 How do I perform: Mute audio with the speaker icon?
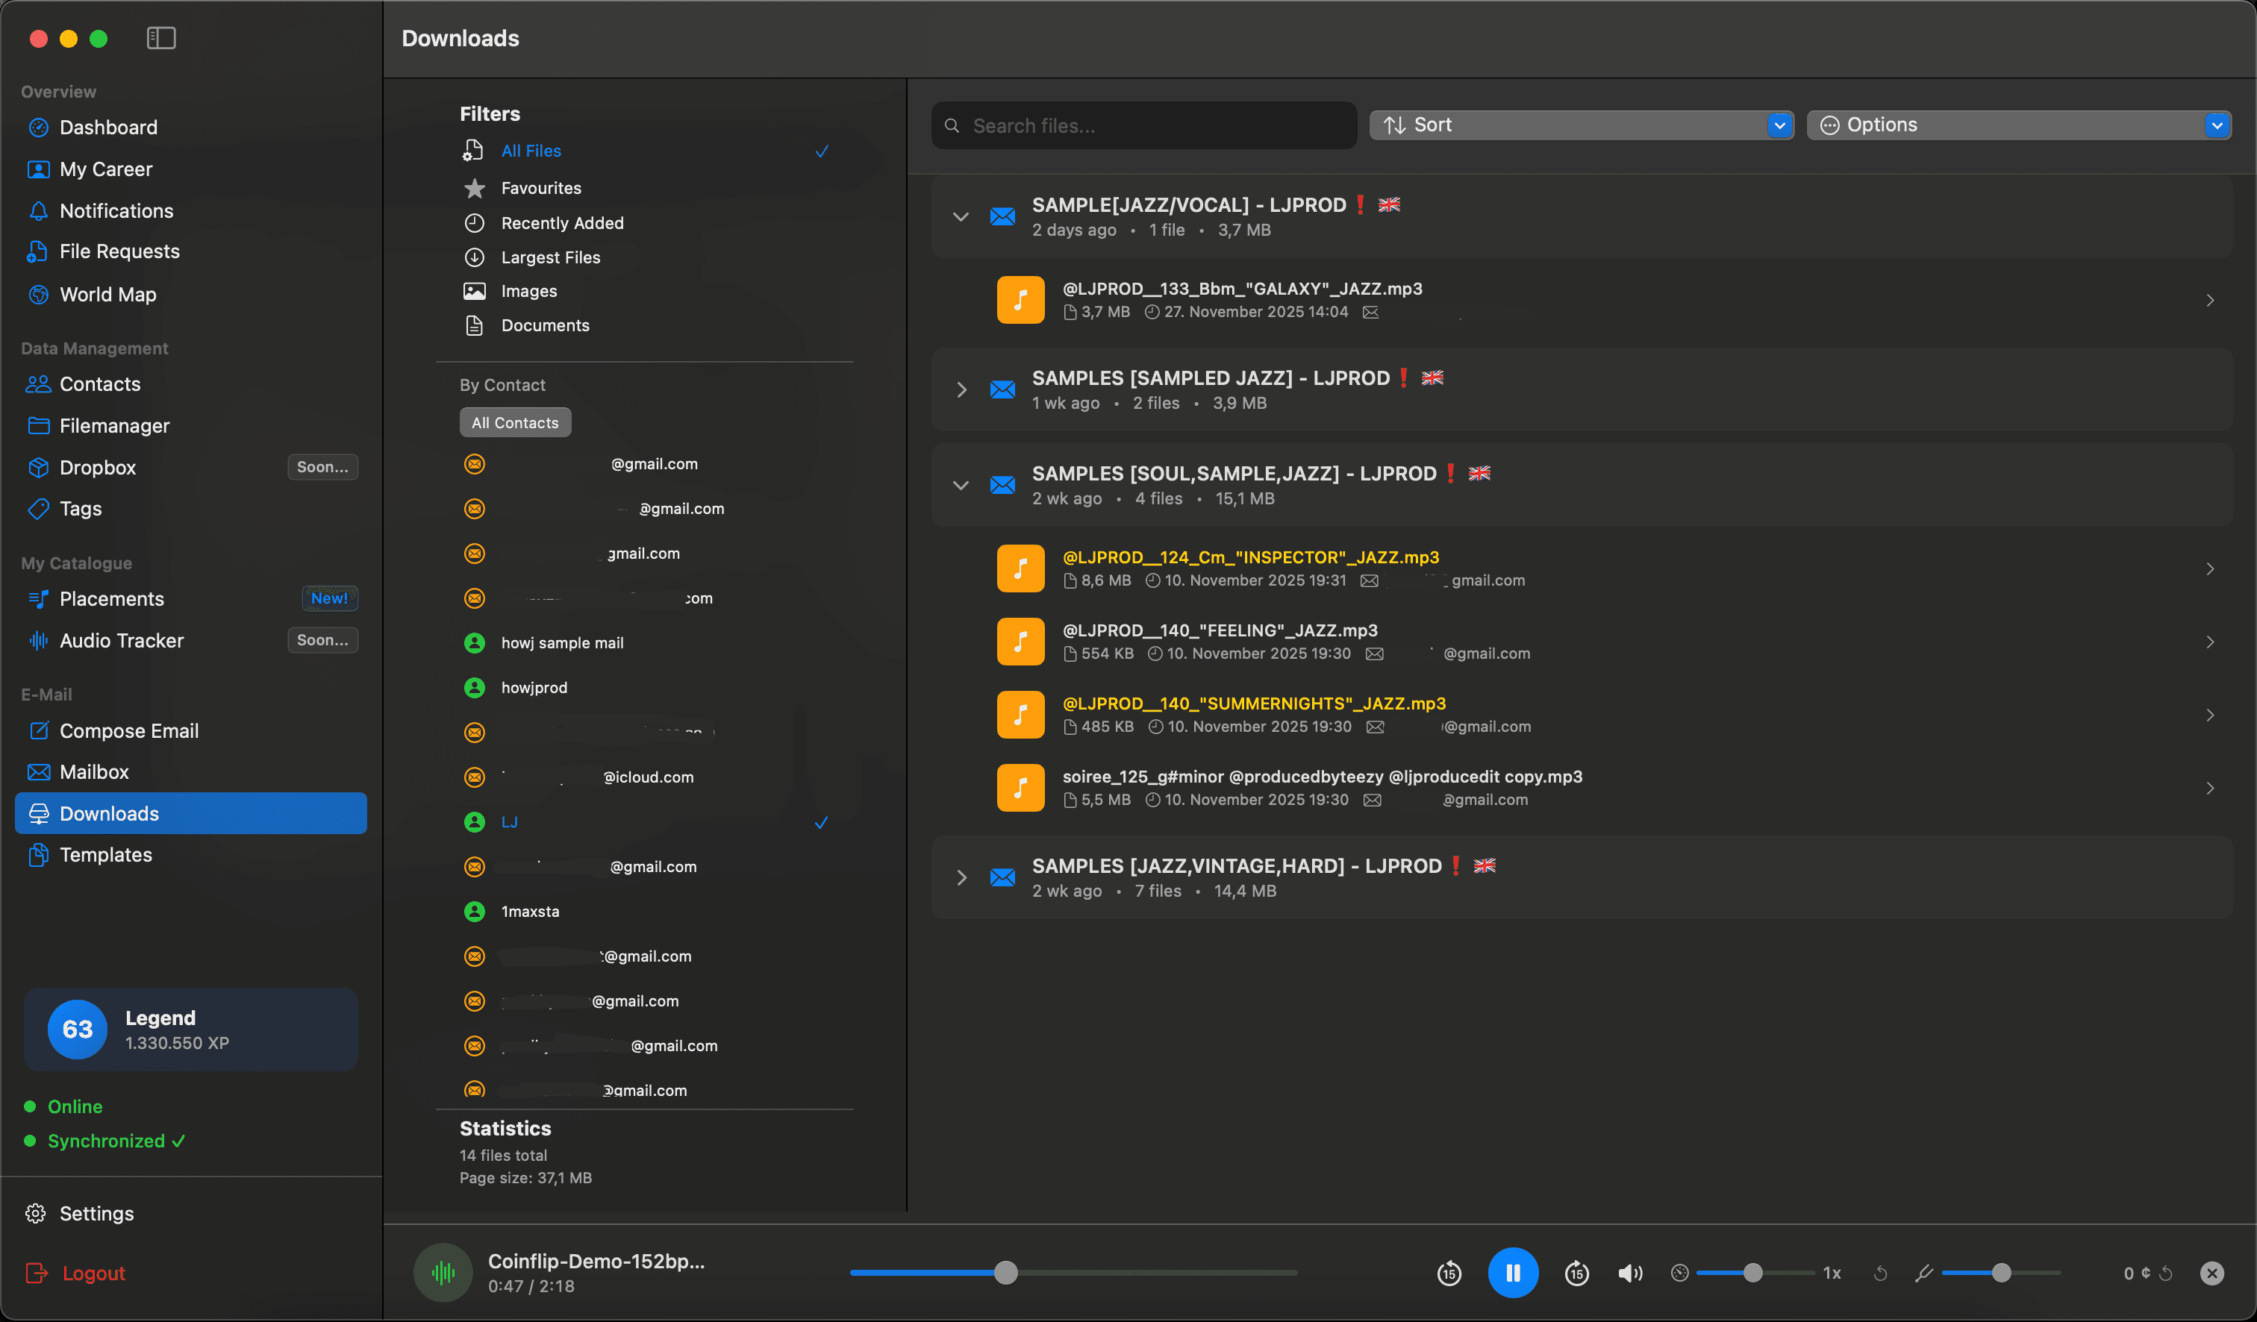(1630, 1272)
